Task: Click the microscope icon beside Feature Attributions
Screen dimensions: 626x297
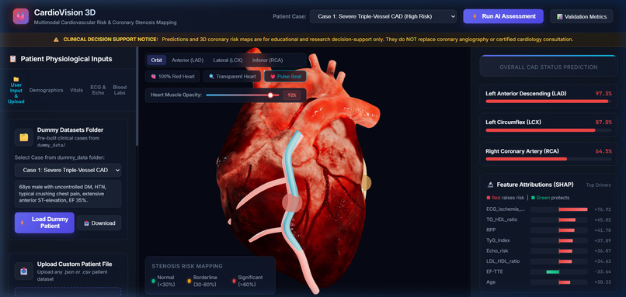Action: [x=490, y=185]
